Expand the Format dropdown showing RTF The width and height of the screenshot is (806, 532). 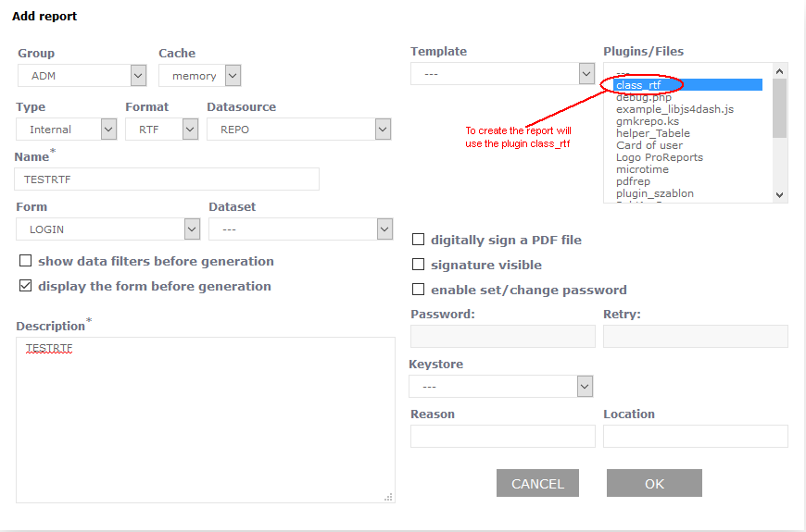point(162,130)
